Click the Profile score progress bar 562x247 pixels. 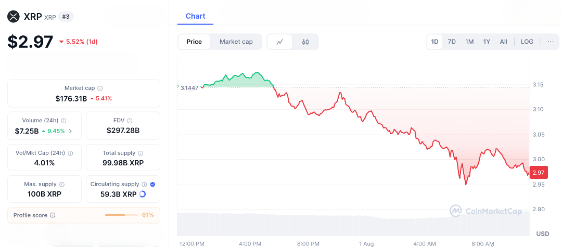[x=121, y=215]
